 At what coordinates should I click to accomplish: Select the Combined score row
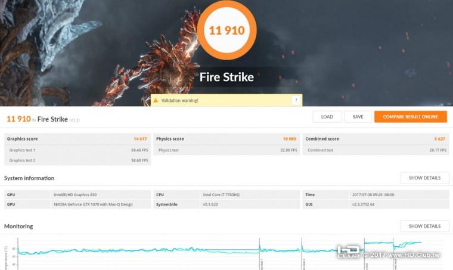pos(376,139)
